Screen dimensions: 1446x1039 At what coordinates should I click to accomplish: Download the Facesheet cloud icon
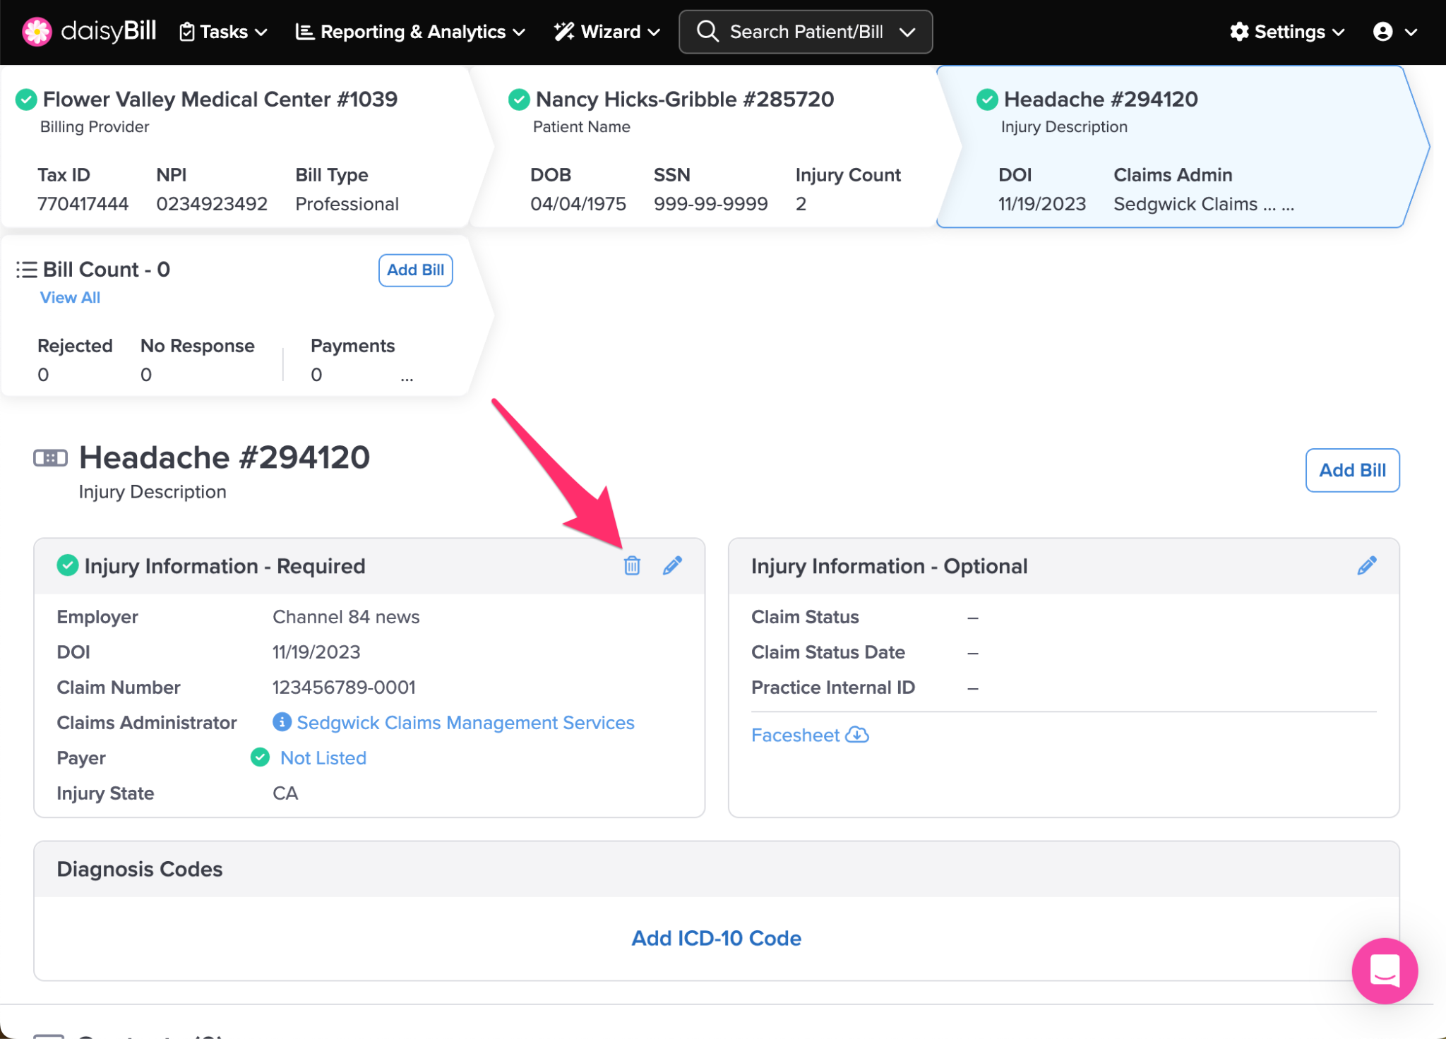point(857,735)
